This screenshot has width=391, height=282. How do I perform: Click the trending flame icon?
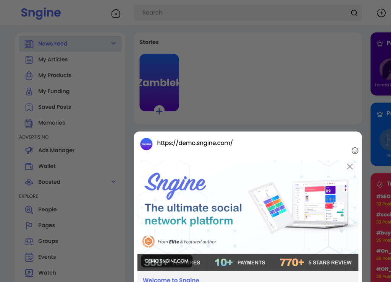click(x=380, y=184)
